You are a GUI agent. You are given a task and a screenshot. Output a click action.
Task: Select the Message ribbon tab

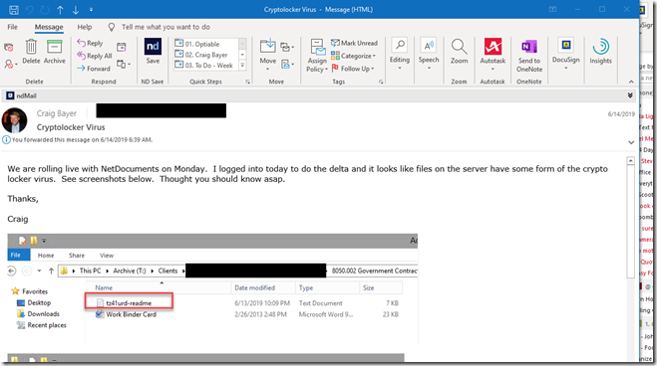(x=49, y=27)
